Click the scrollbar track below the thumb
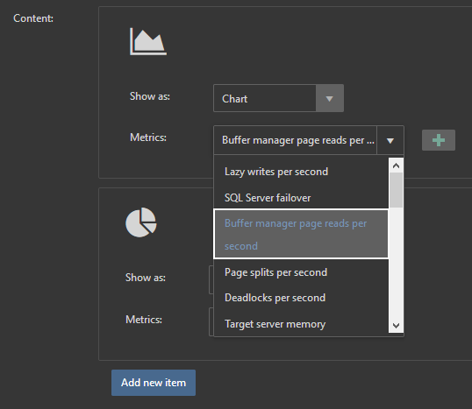Viewport: 472px width, 409px height. (x=397, y=263)
